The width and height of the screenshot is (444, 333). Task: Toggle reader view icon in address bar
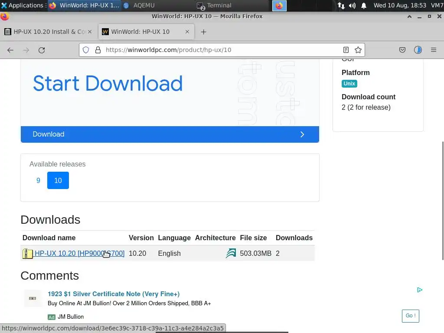pos(346,50)
